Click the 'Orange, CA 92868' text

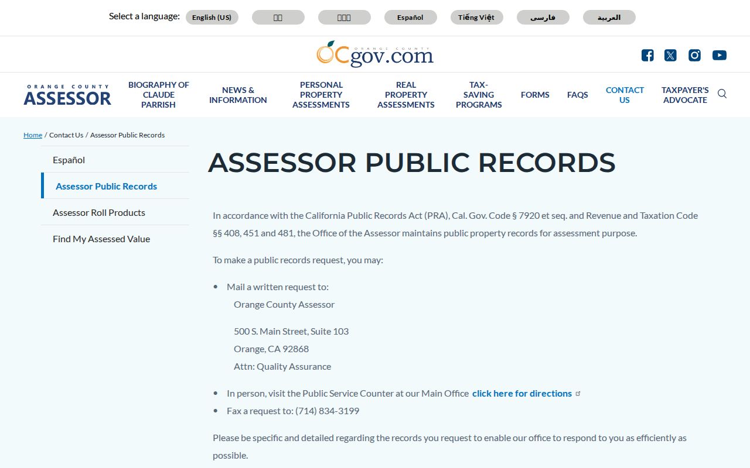(271, 349)
